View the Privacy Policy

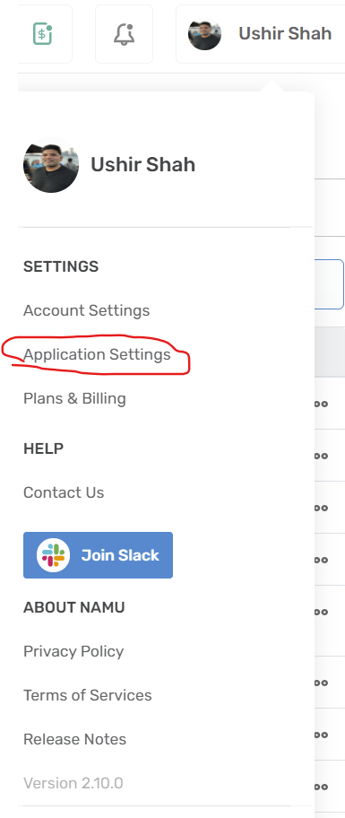(x=73, y=651)
